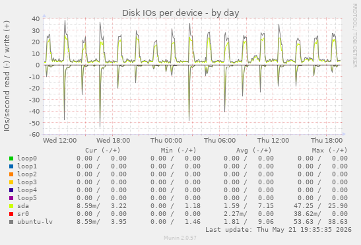The image size is (361, 245).
Task: Click sda current write value 3.22
Action: click(x=119, y=206)
